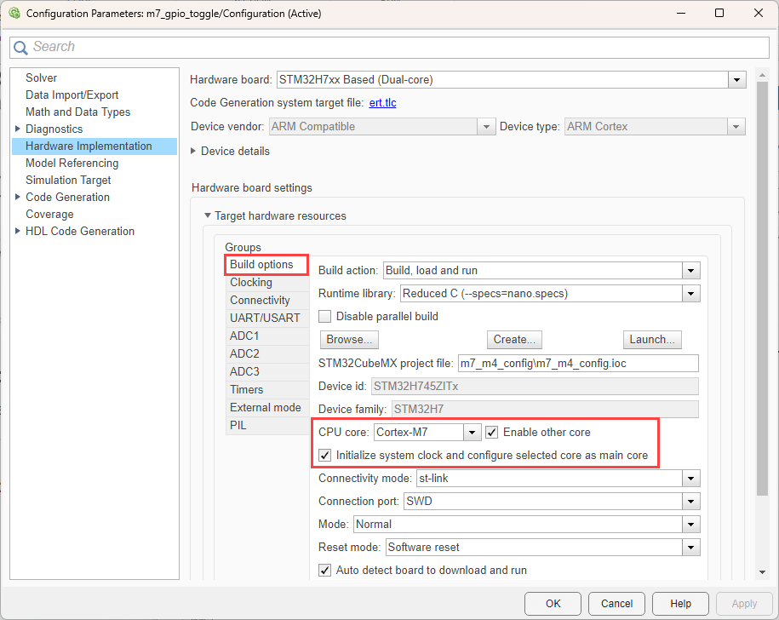Open the ert.tlc link
The width and height of the screenshot is (779, 620).
[382, 103]
